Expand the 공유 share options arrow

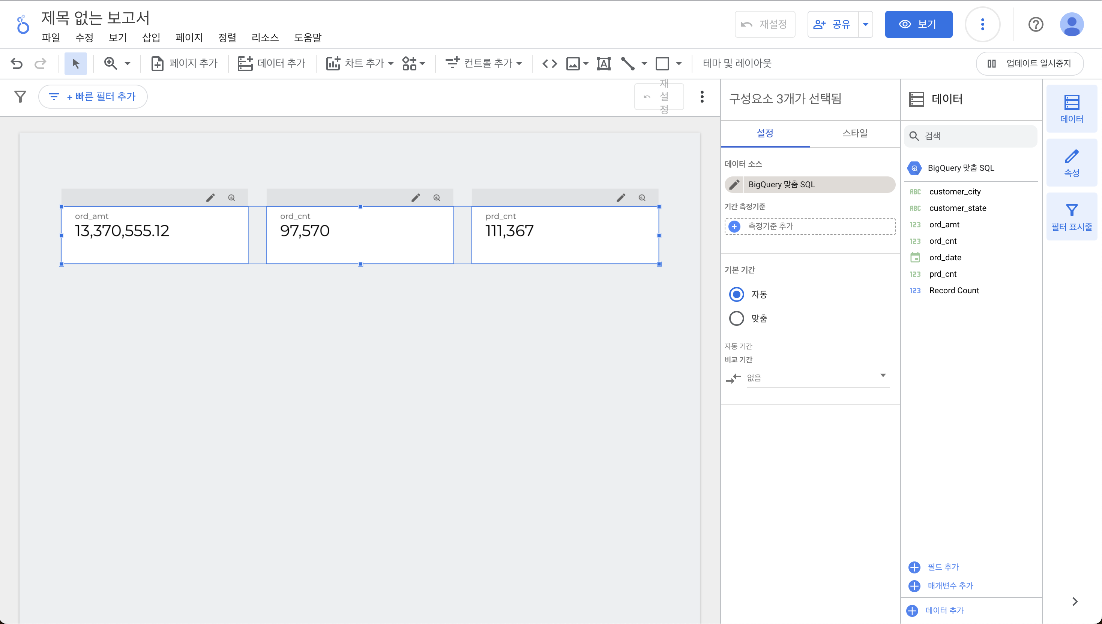[866, 24]
